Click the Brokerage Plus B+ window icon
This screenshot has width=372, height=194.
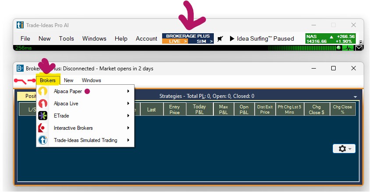tap(20, 68)
